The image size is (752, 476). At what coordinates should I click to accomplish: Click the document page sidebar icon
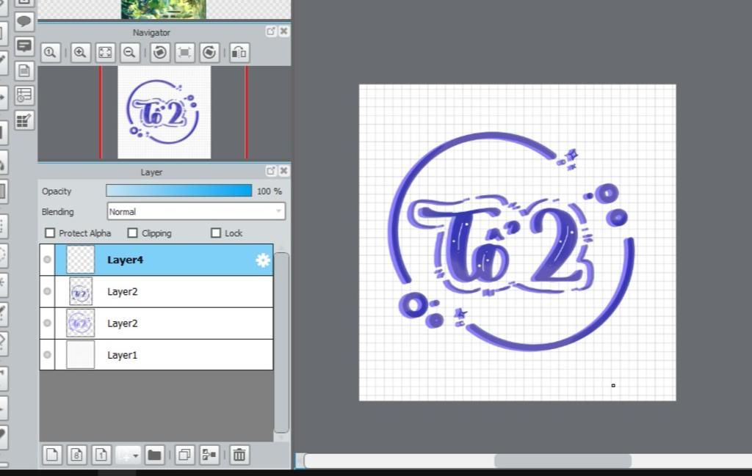click(x=24, y=71)
